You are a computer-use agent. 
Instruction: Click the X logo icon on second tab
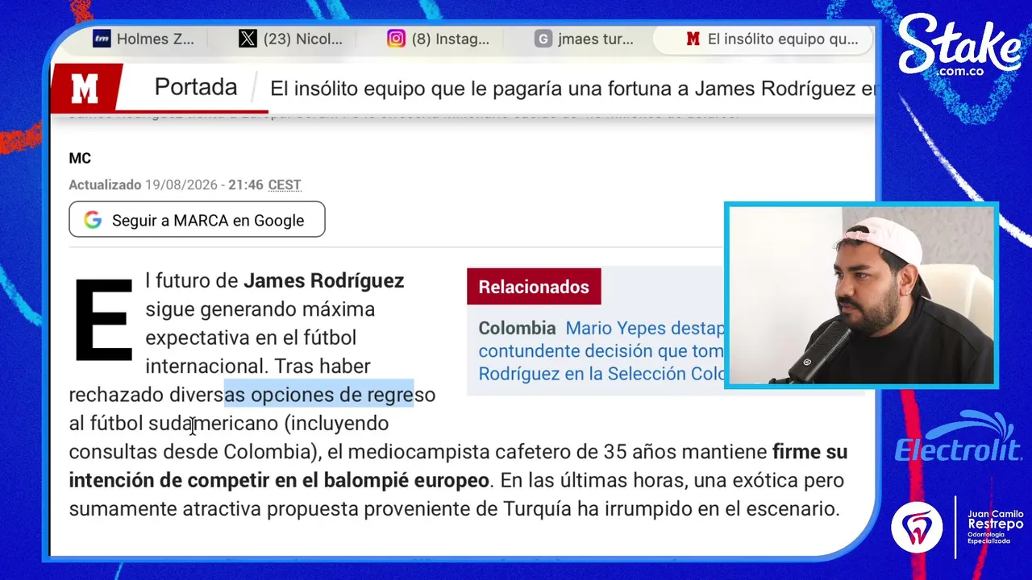click(x=248, y=39)
